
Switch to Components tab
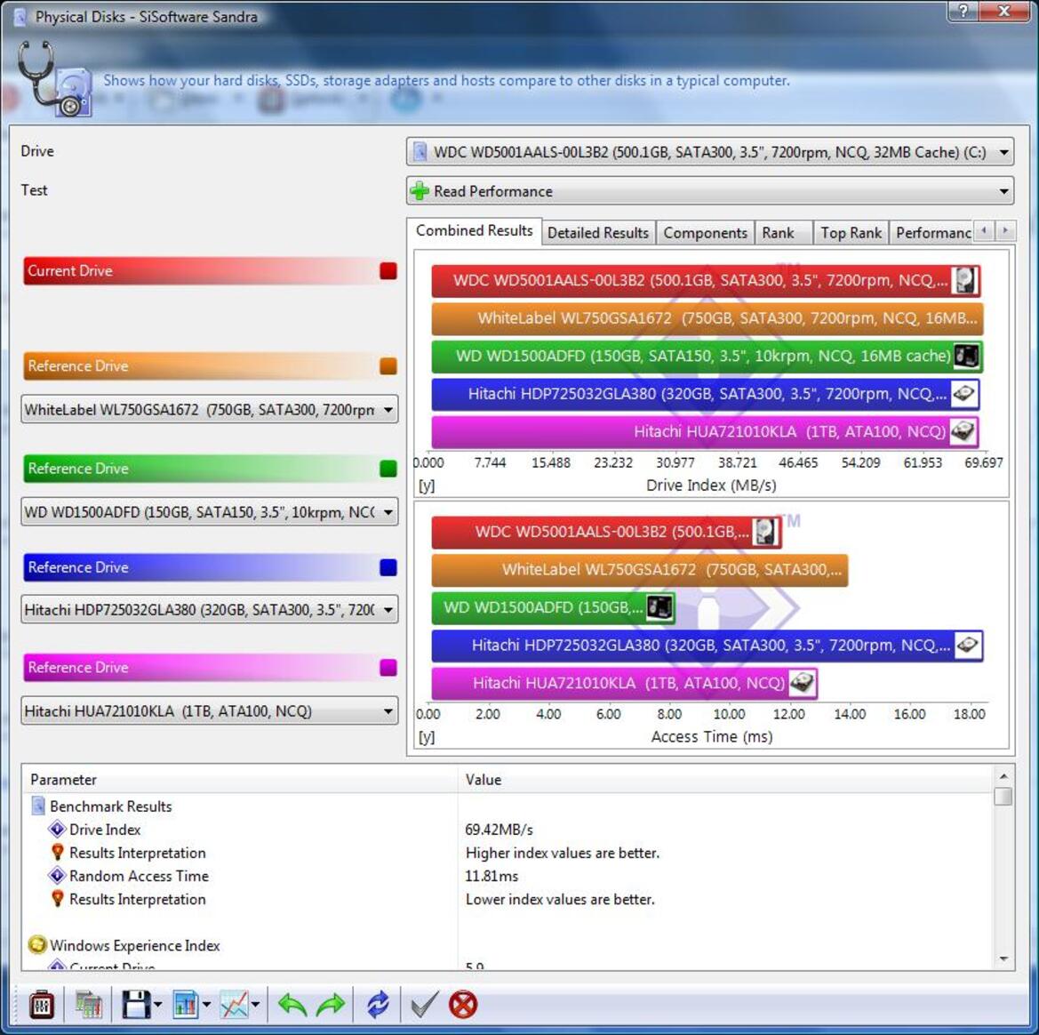click(705, 233)
